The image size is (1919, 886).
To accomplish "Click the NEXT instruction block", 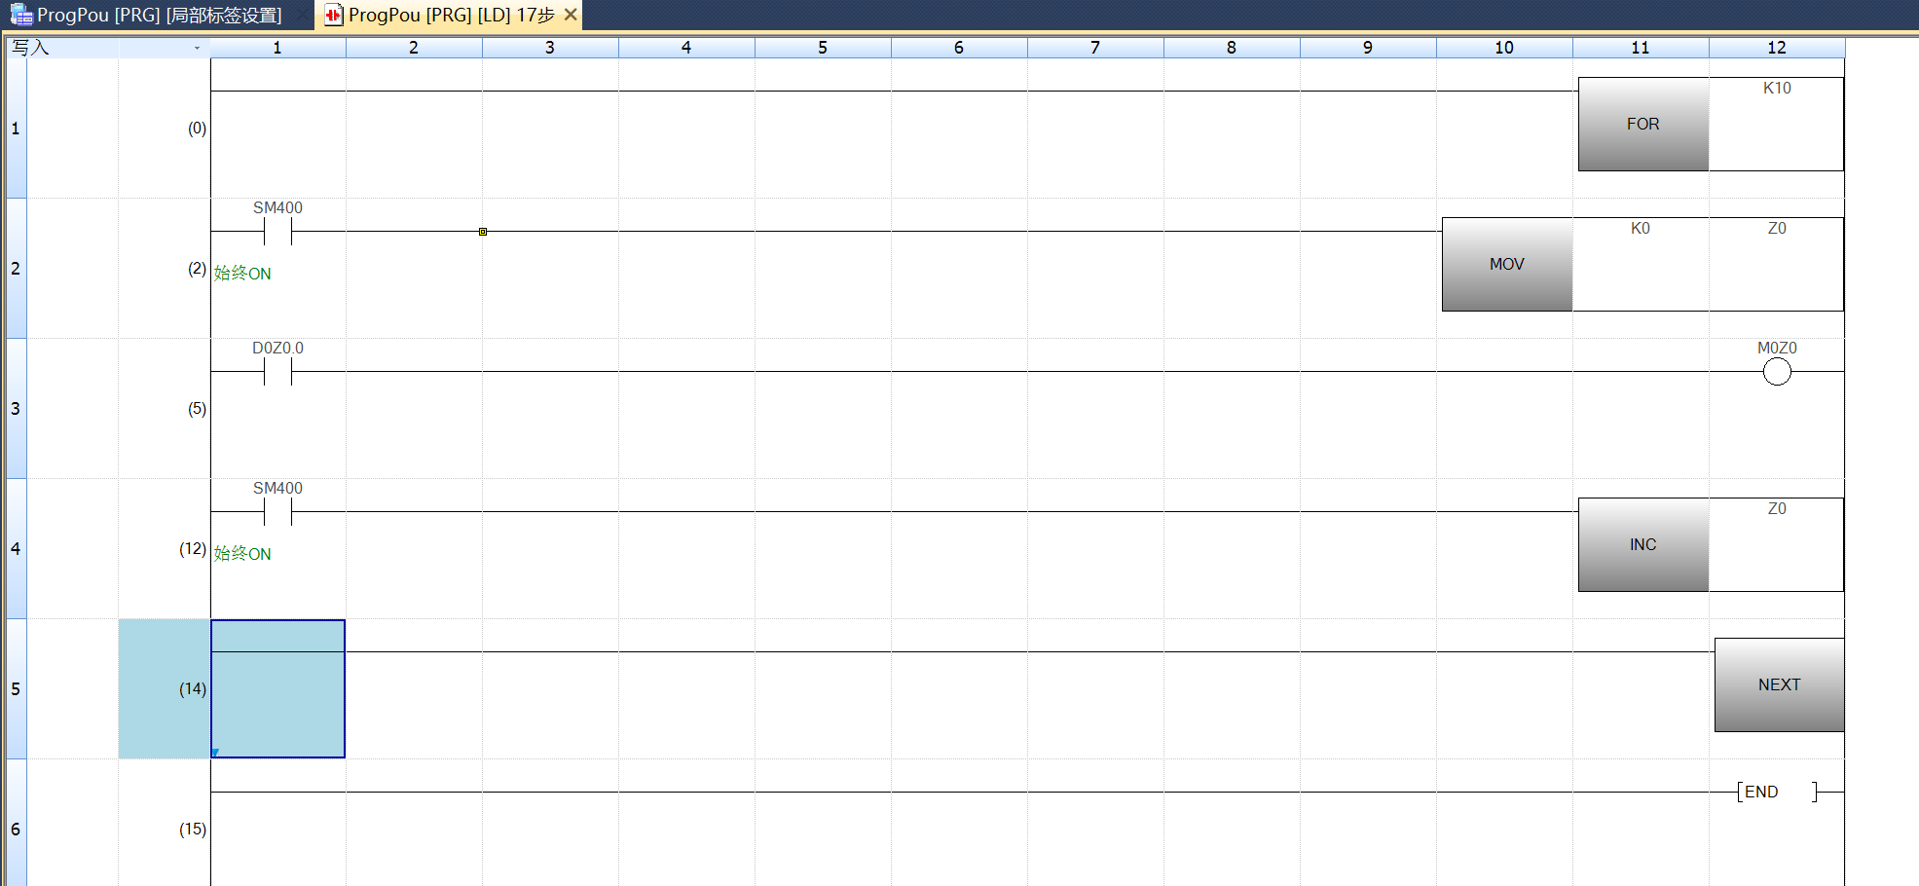I will pos(1778,685).
